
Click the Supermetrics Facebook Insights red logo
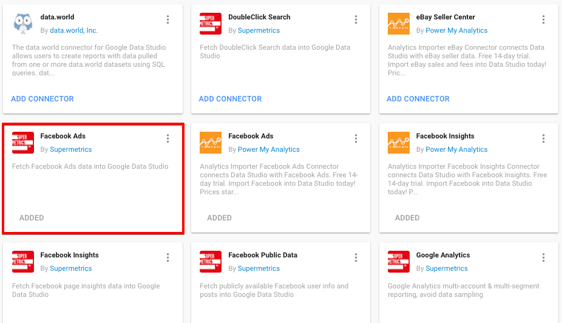[x=23, y=262]
